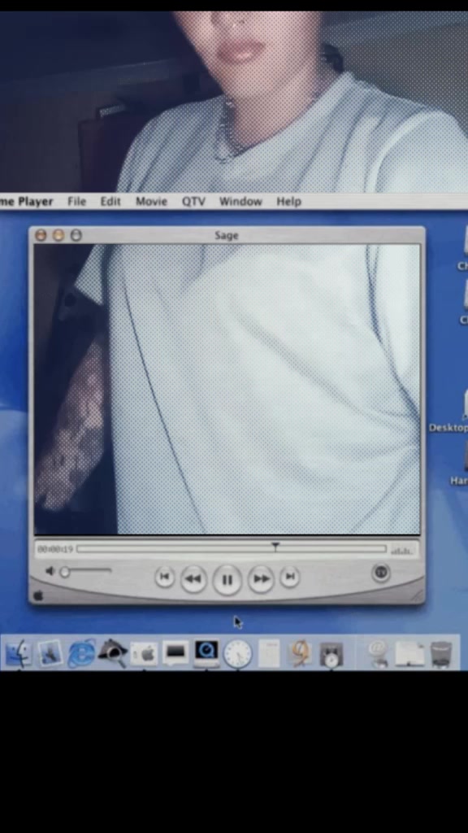Pause the Sage movie playback
This screenshot has width=468, height=833.
[x=227, y=579]
